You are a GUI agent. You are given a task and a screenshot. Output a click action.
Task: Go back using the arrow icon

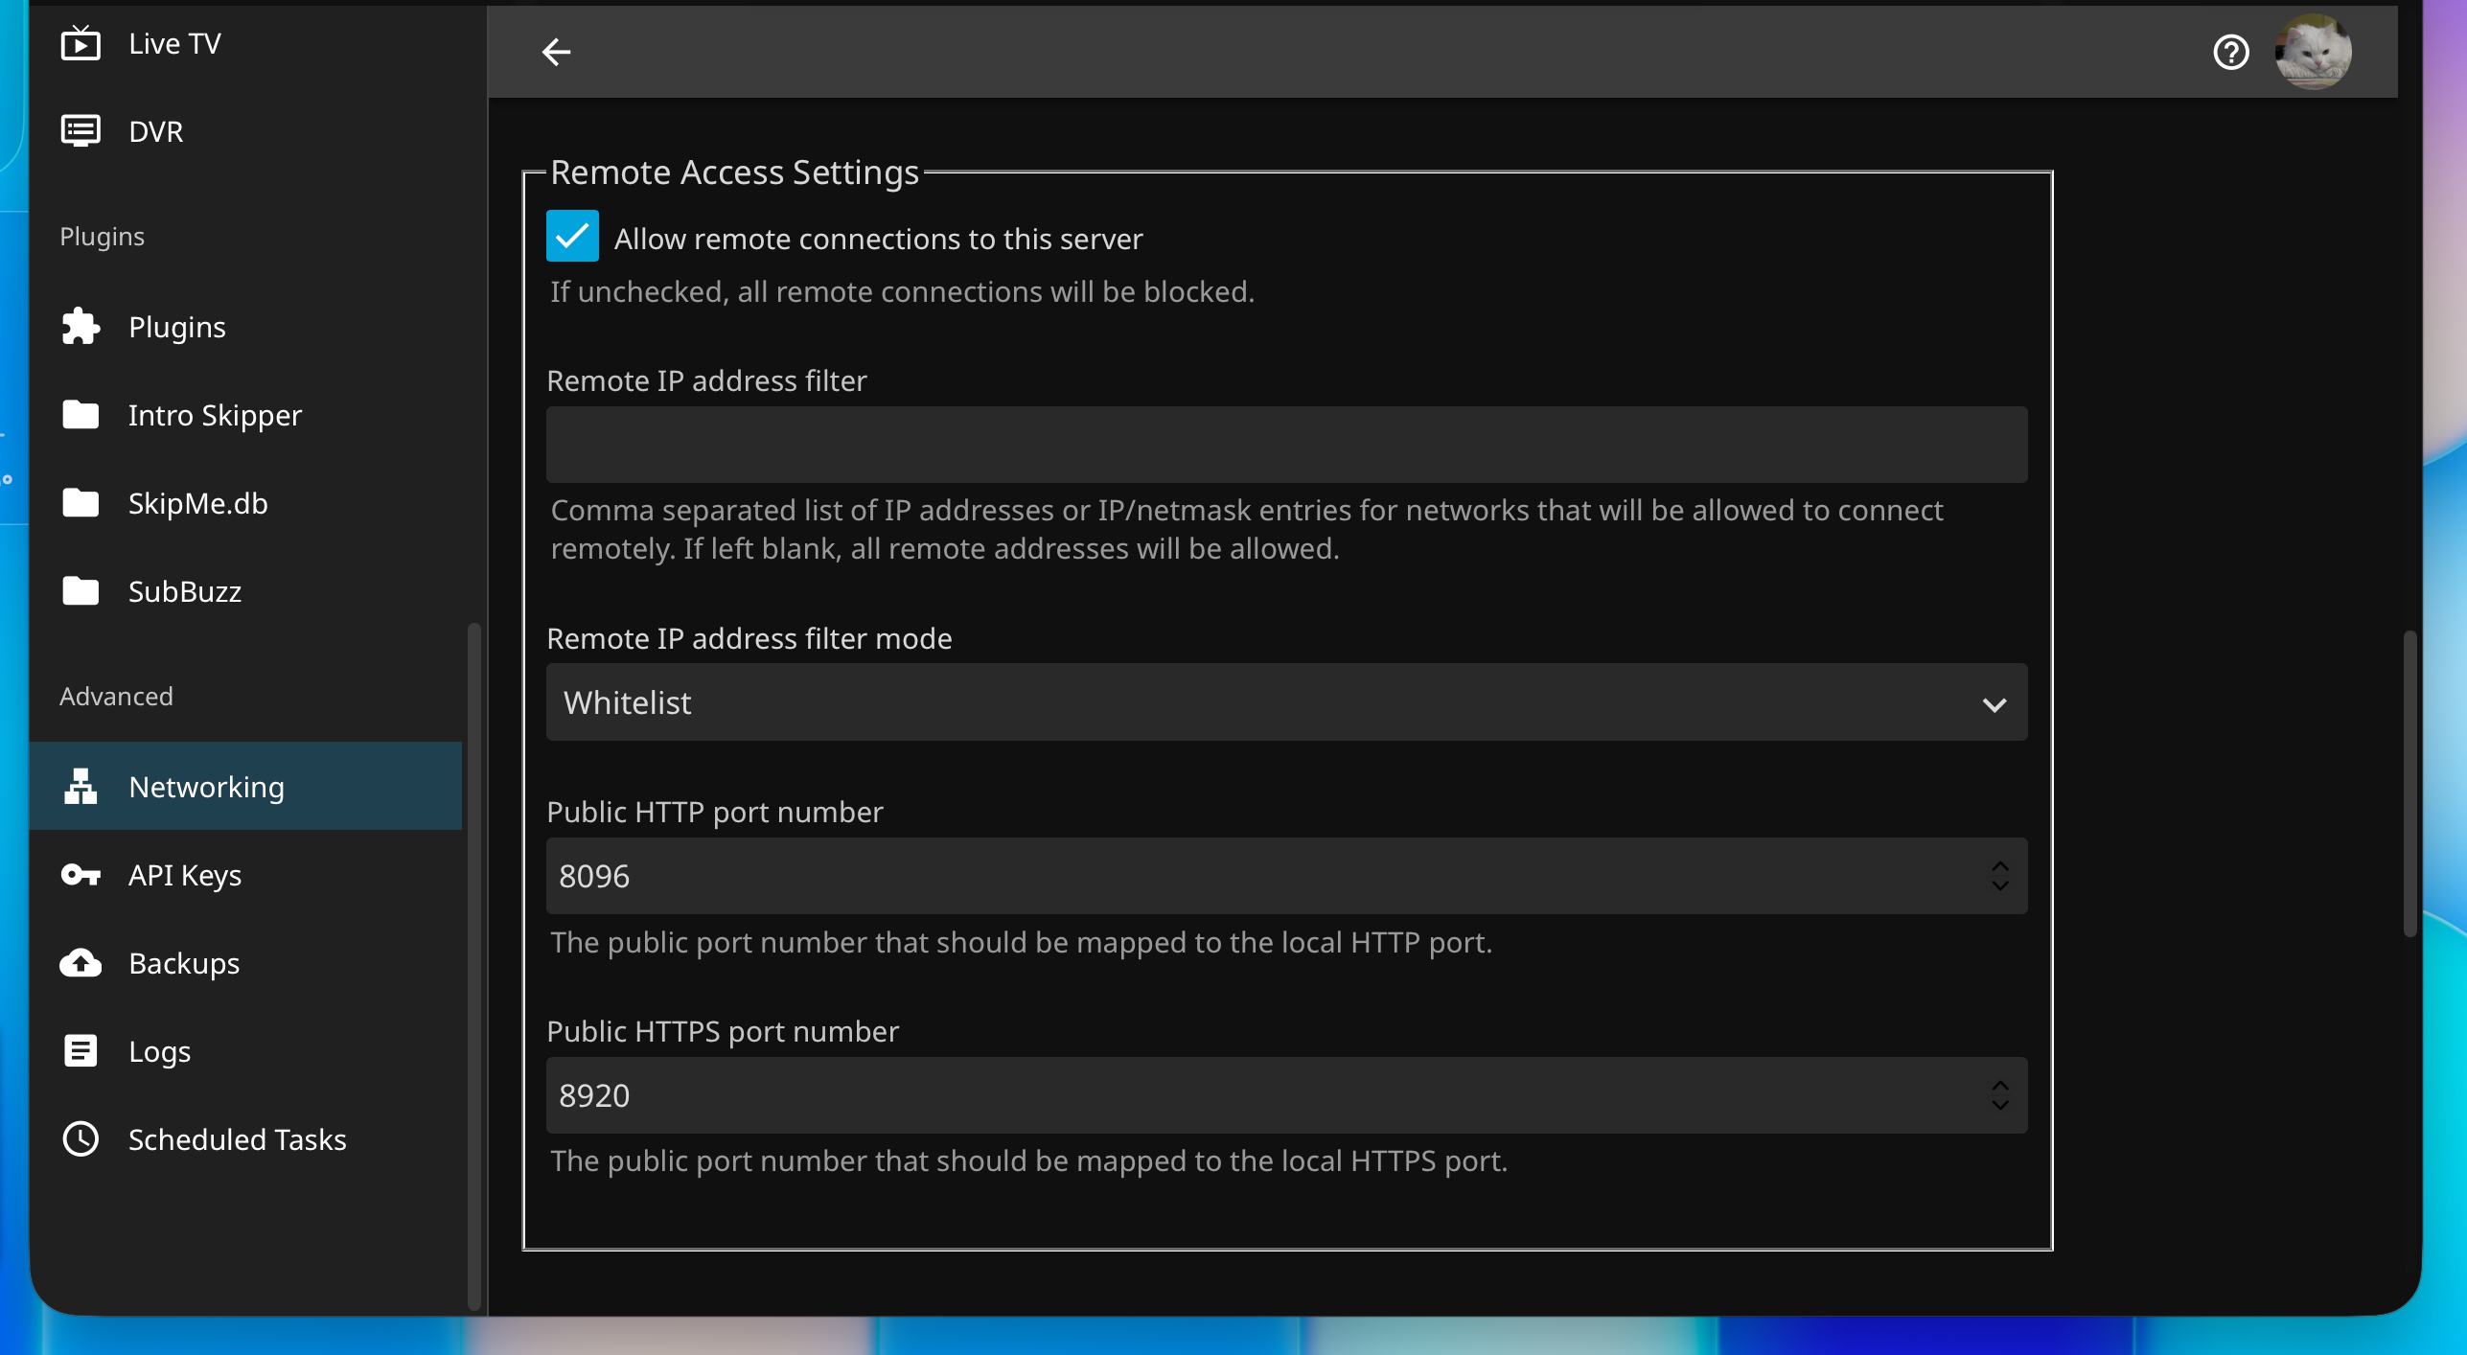[556, 52]
